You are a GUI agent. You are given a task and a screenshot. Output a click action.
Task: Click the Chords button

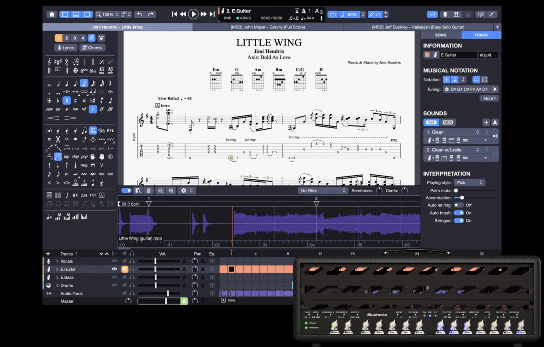coord(92,48)
